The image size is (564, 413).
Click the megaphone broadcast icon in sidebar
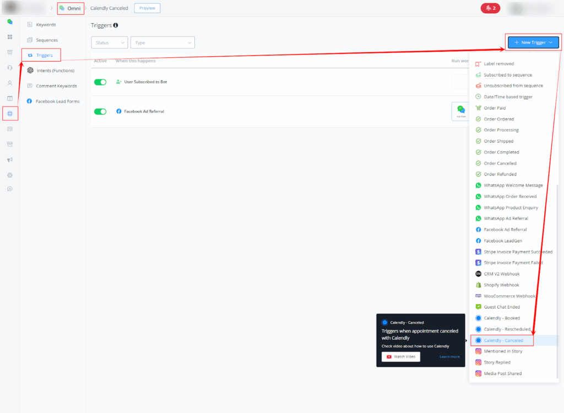[9, 159]
